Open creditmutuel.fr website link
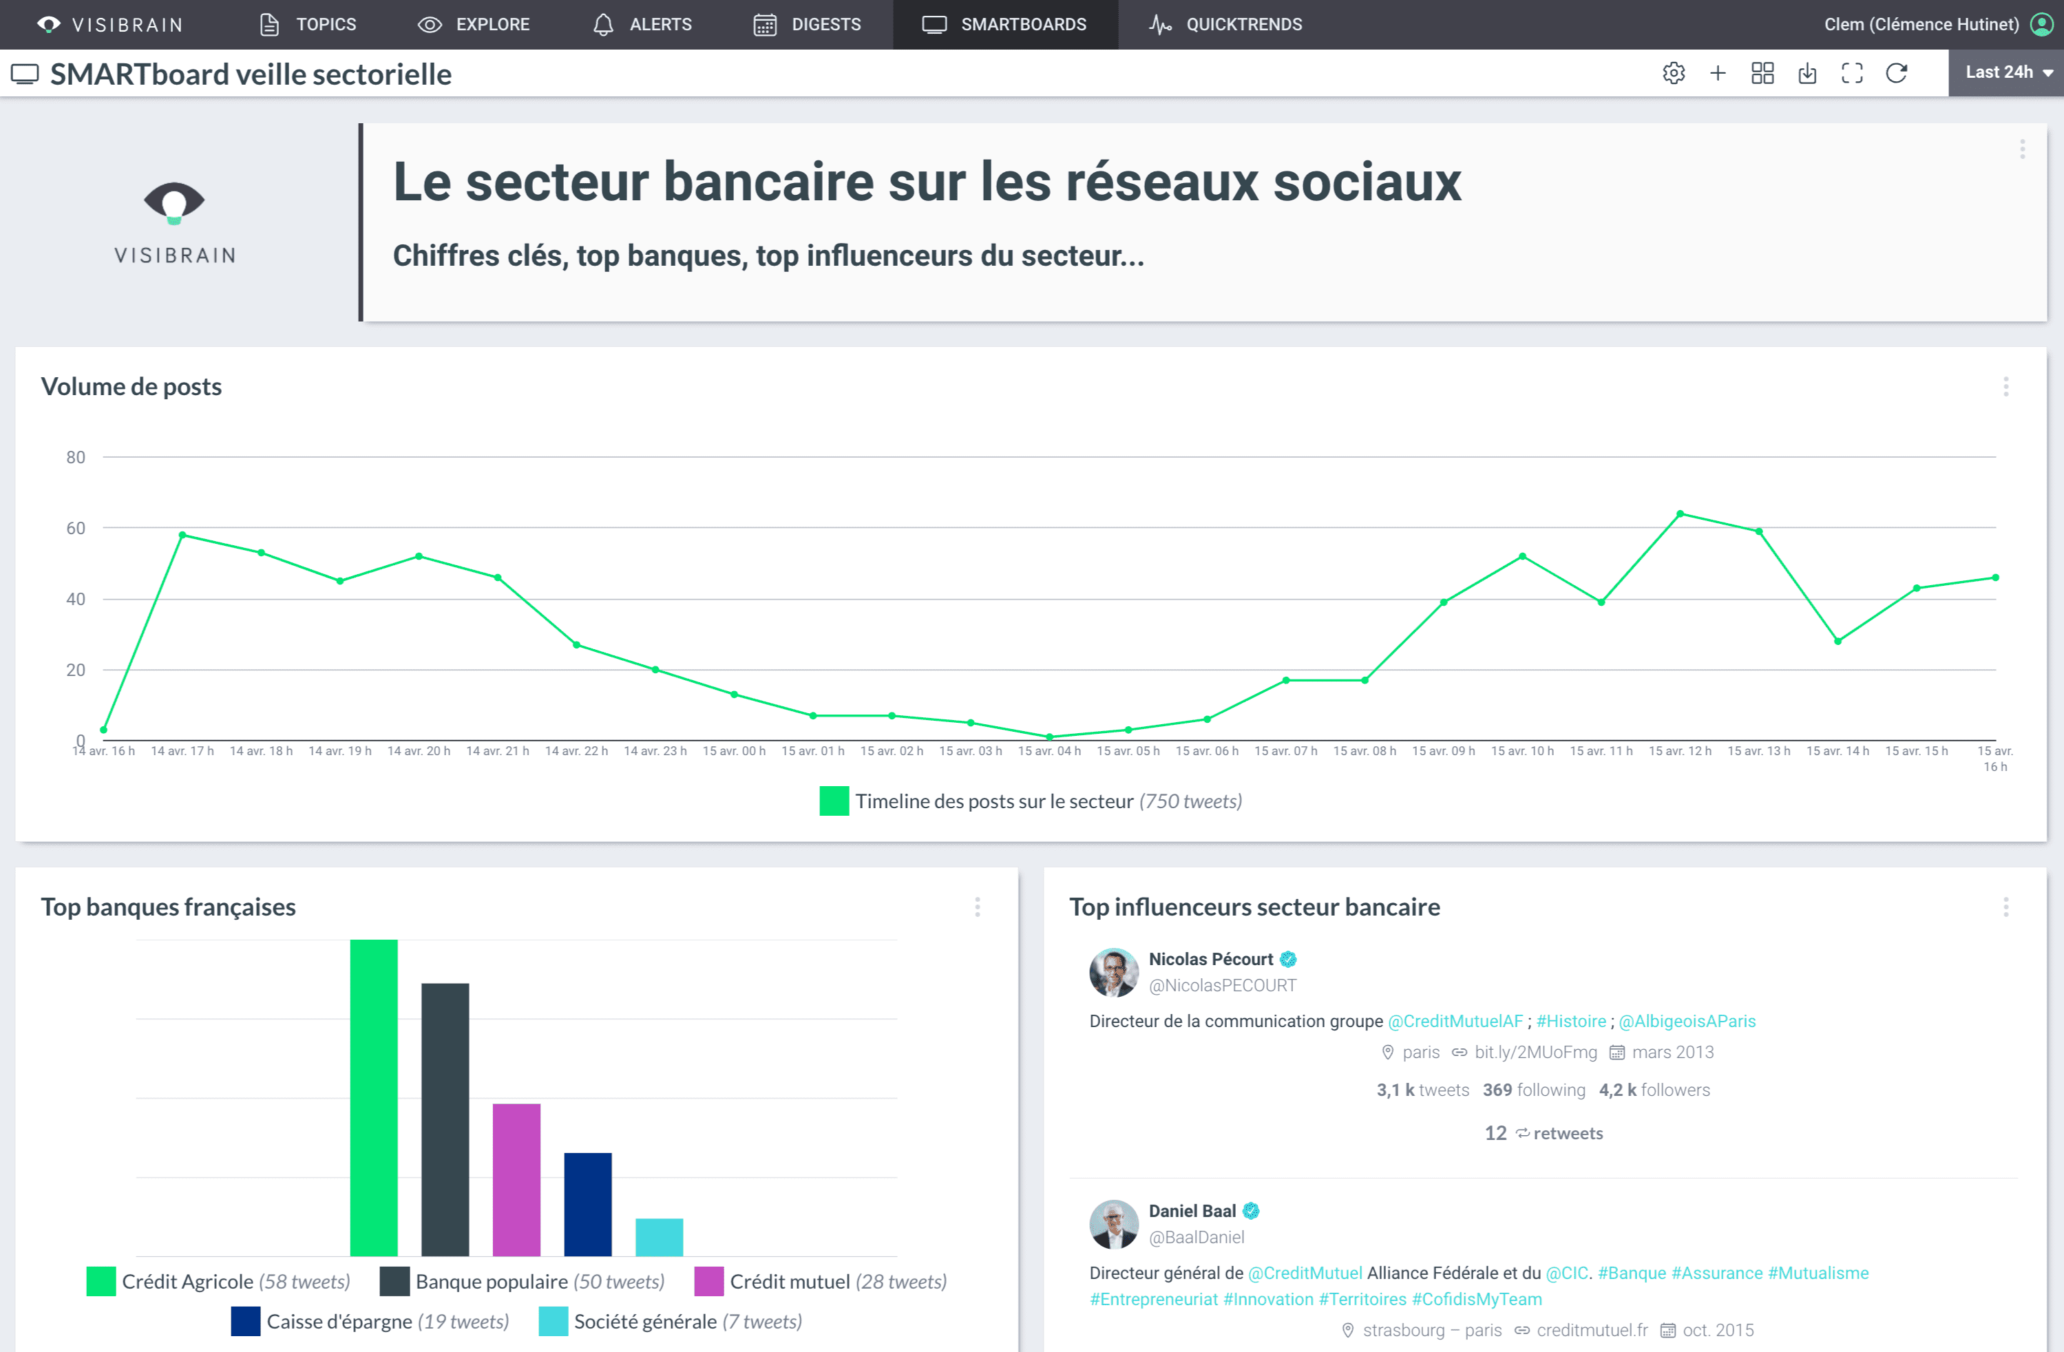The height and width of the screenshot is (1352, 2064). click(x=1592, y=1331)
